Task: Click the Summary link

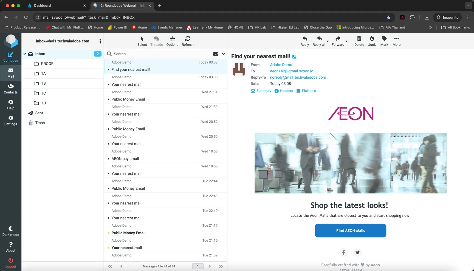Action: (x=261, y=91)
